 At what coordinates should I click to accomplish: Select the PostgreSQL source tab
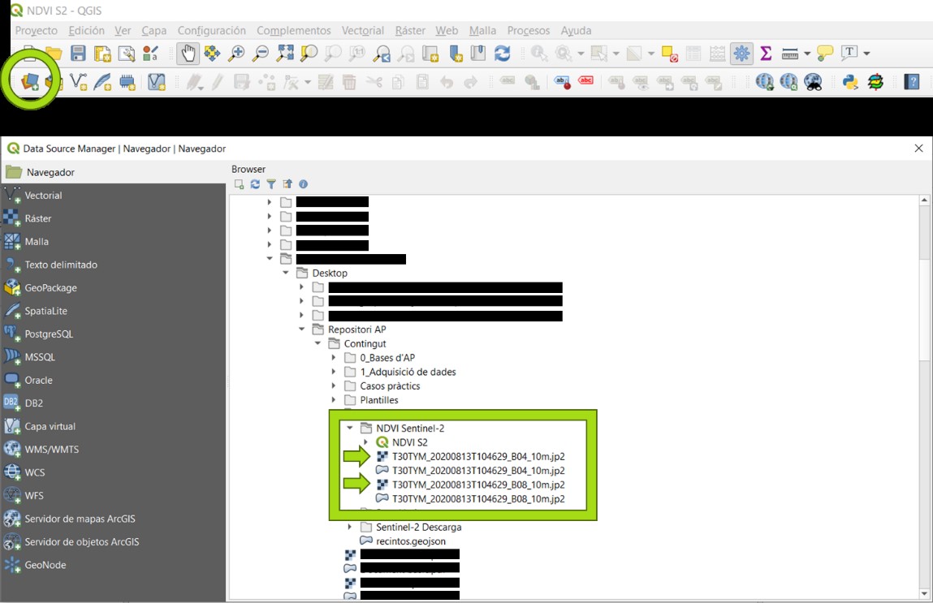(113, 334)
